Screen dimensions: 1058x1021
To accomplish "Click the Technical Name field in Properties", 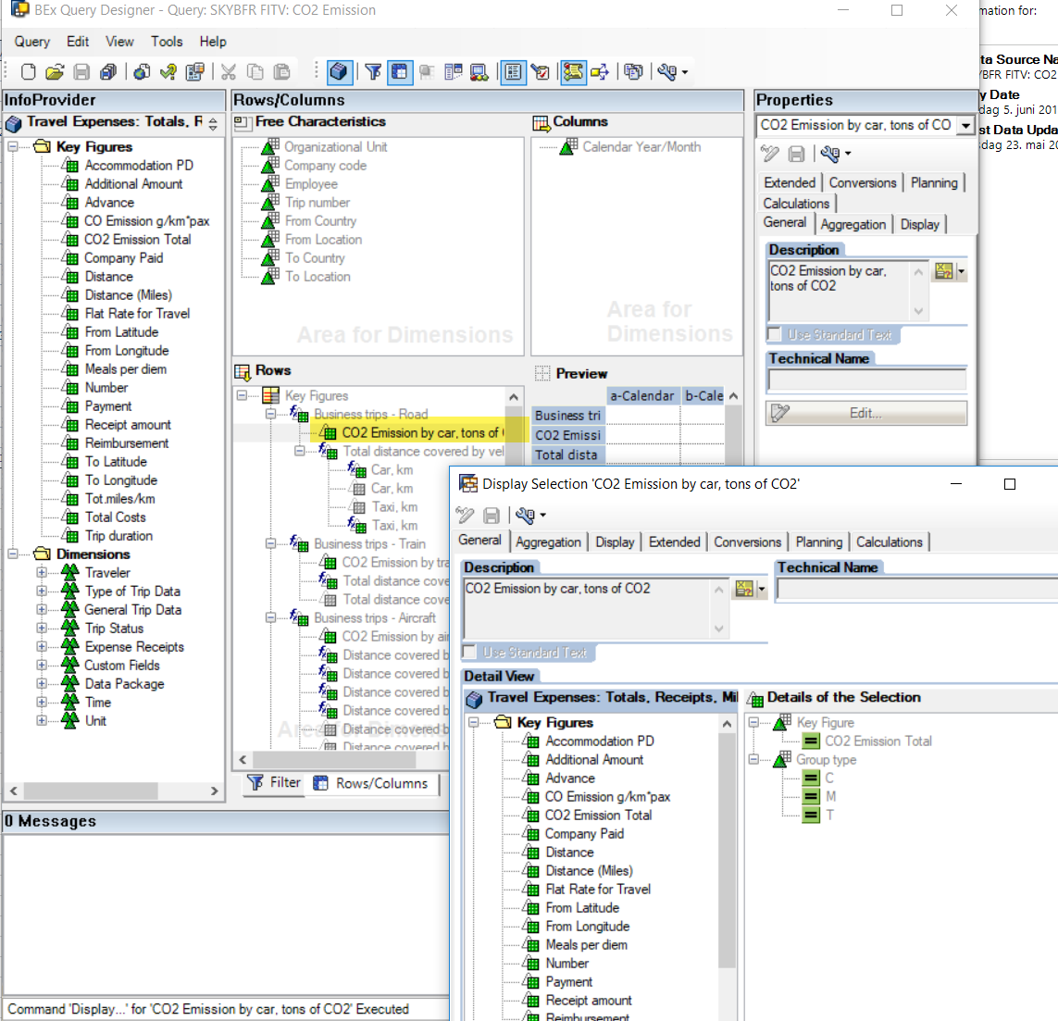I will tap(866, 380).
